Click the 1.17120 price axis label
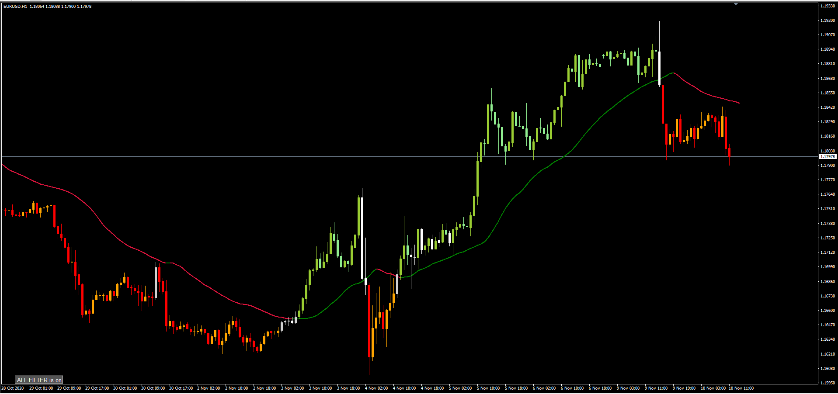Screen dimensions: 838x394 coord(828,252)
